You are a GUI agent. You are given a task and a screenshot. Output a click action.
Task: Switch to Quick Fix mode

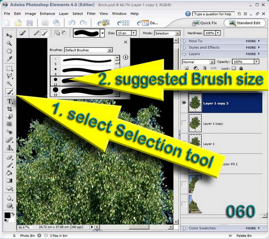pyautogui.click(x=204, y=23)
